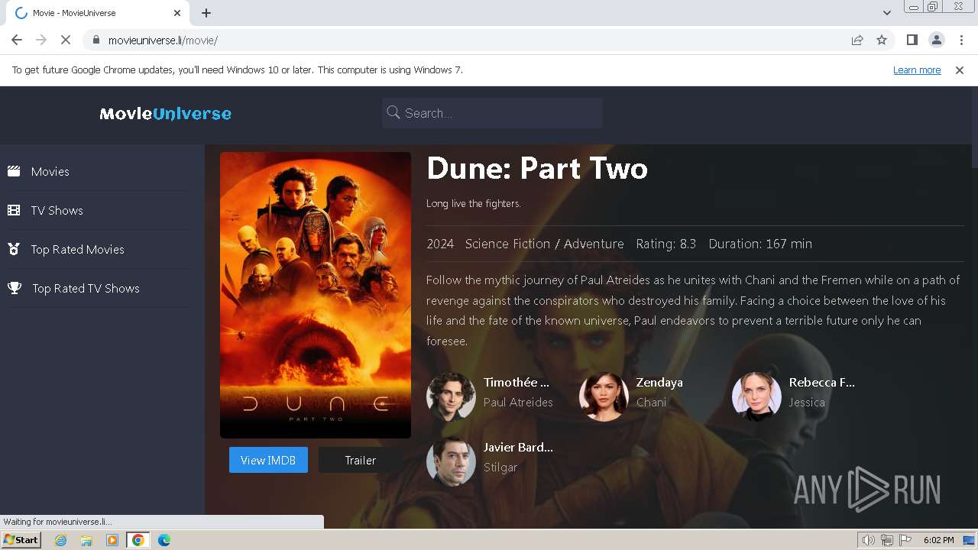Click the browser Back arrow

(17, 40)
